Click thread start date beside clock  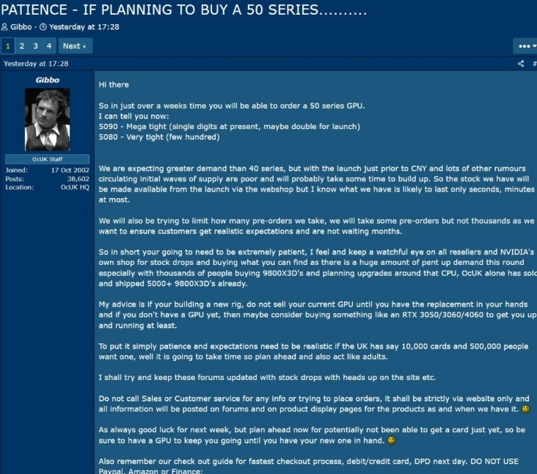coord(84,26)
